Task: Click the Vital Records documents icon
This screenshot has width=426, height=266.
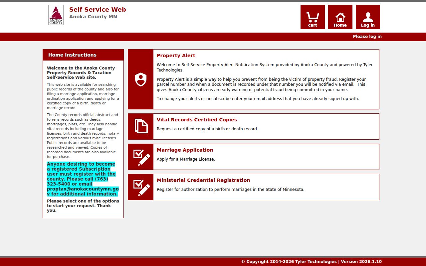Action: [141, 126]
